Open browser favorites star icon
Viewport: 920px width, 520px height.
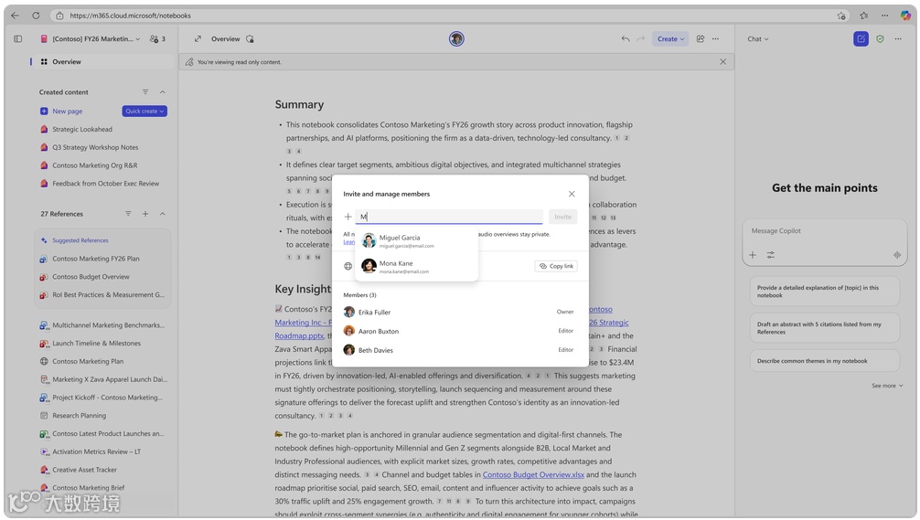[863, 16]
